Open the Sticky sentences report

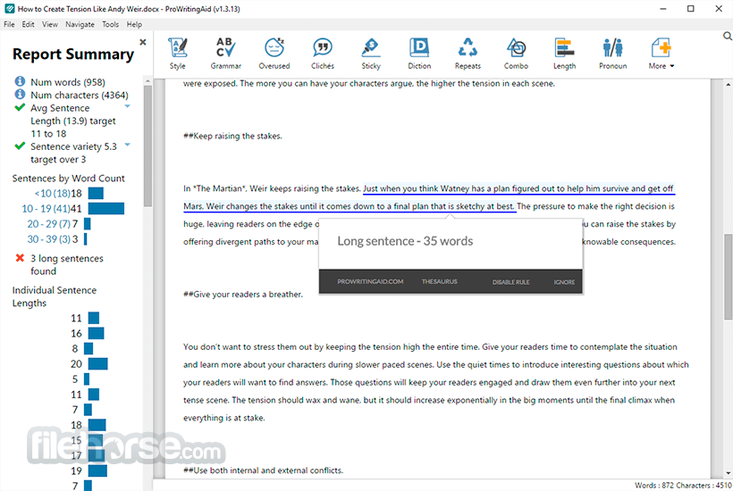[371, 54]
